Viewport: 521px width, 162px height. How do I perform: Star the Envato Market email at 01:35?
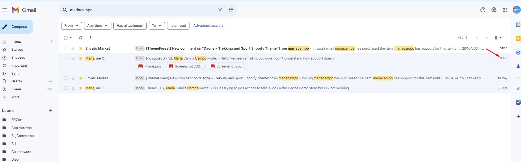point(73,48)
